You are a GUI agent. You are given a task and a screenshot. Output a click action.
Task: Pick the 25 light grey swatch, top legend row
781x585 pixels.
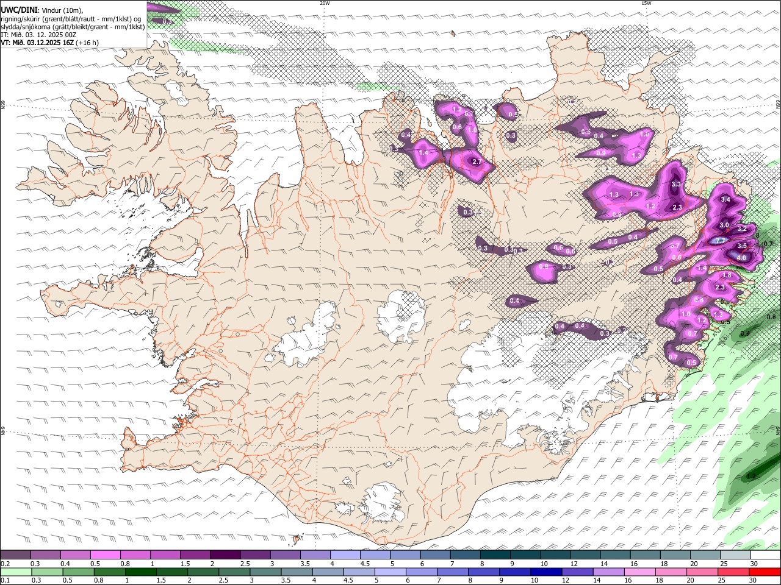pyautogui.click(x=736, y=555)
